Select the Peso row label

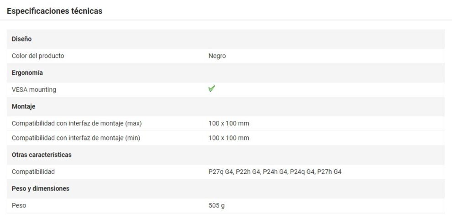(x=19, y=206)
